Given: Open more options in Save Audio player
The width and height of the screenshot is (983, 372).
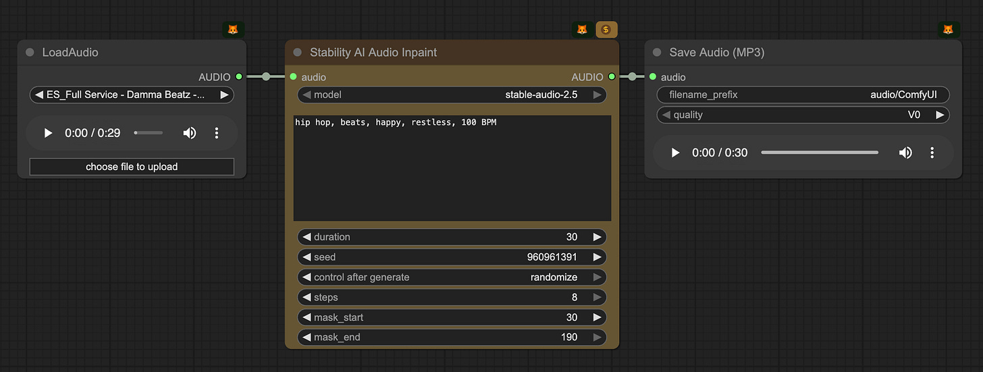Looking at the screenshot, I should coord(932,153).
